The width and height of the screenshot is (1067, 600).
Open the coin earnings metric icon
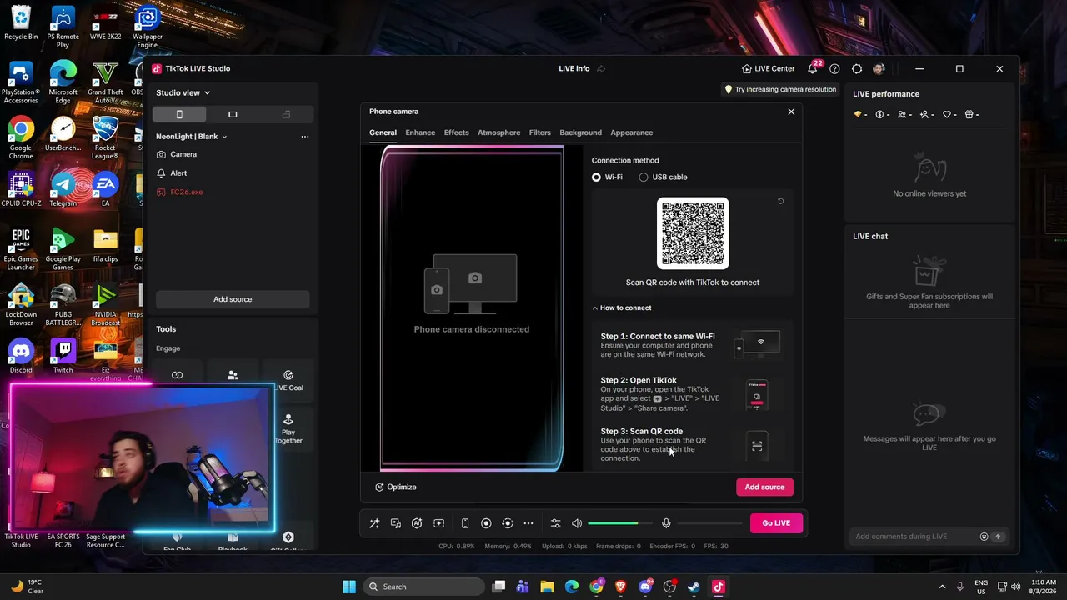coord(879,115)
